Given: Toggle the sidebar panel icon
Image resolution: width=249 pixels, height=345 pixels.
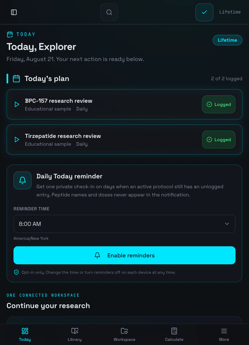Looking at the screenshot, I should tap(14, 12).
